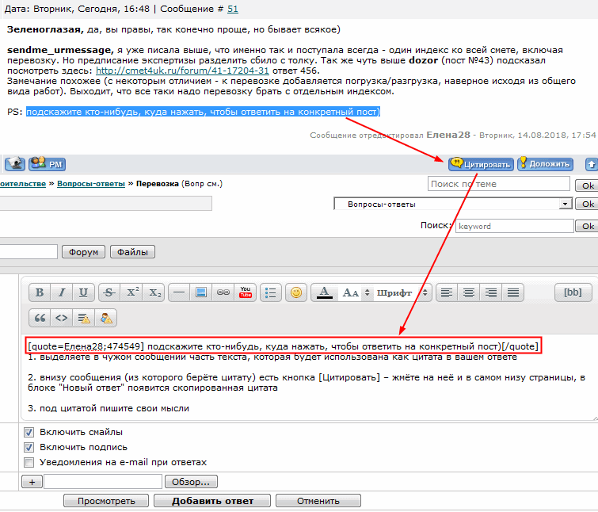This screenshot has width=598, height=512.
Task: Align text left
Action: click(x=447, y=292)
